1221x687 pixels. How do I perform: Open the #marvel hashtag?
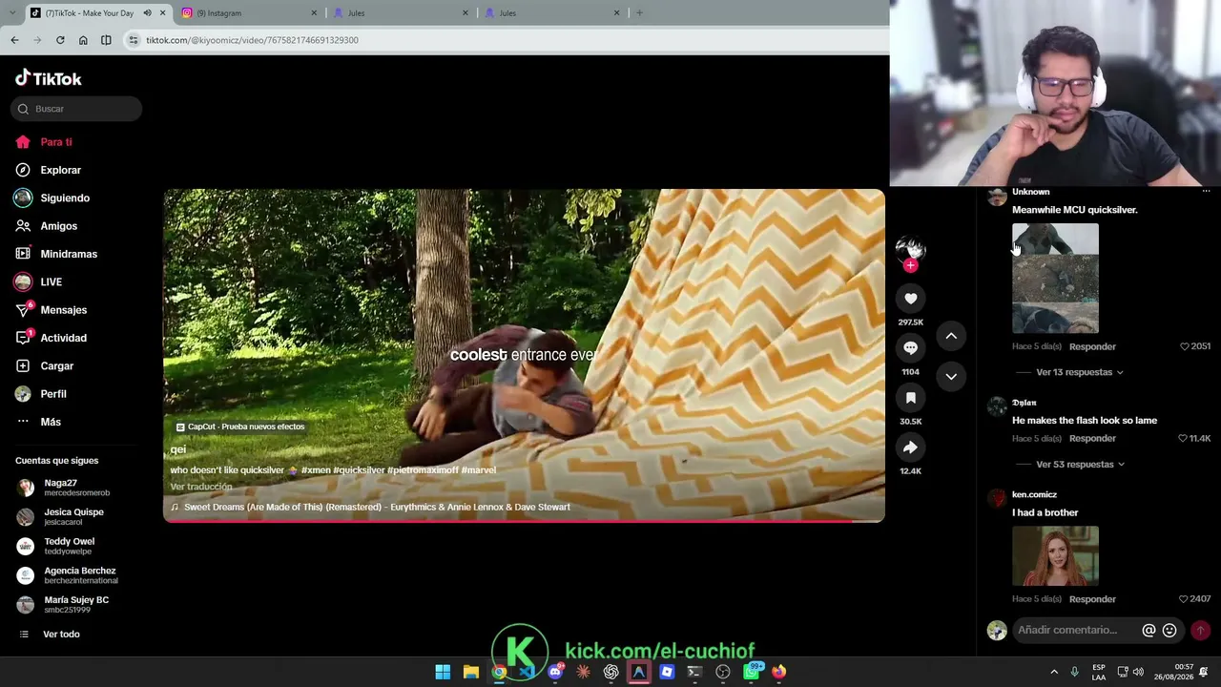click(479, 470)
